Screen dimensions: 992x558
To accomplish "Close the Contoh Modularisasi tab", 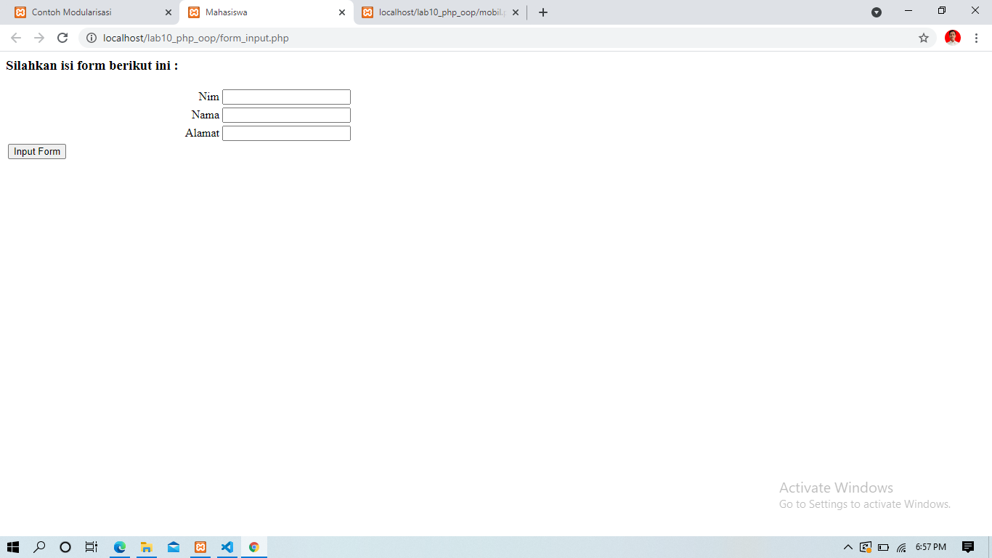I will pos(168,12).
